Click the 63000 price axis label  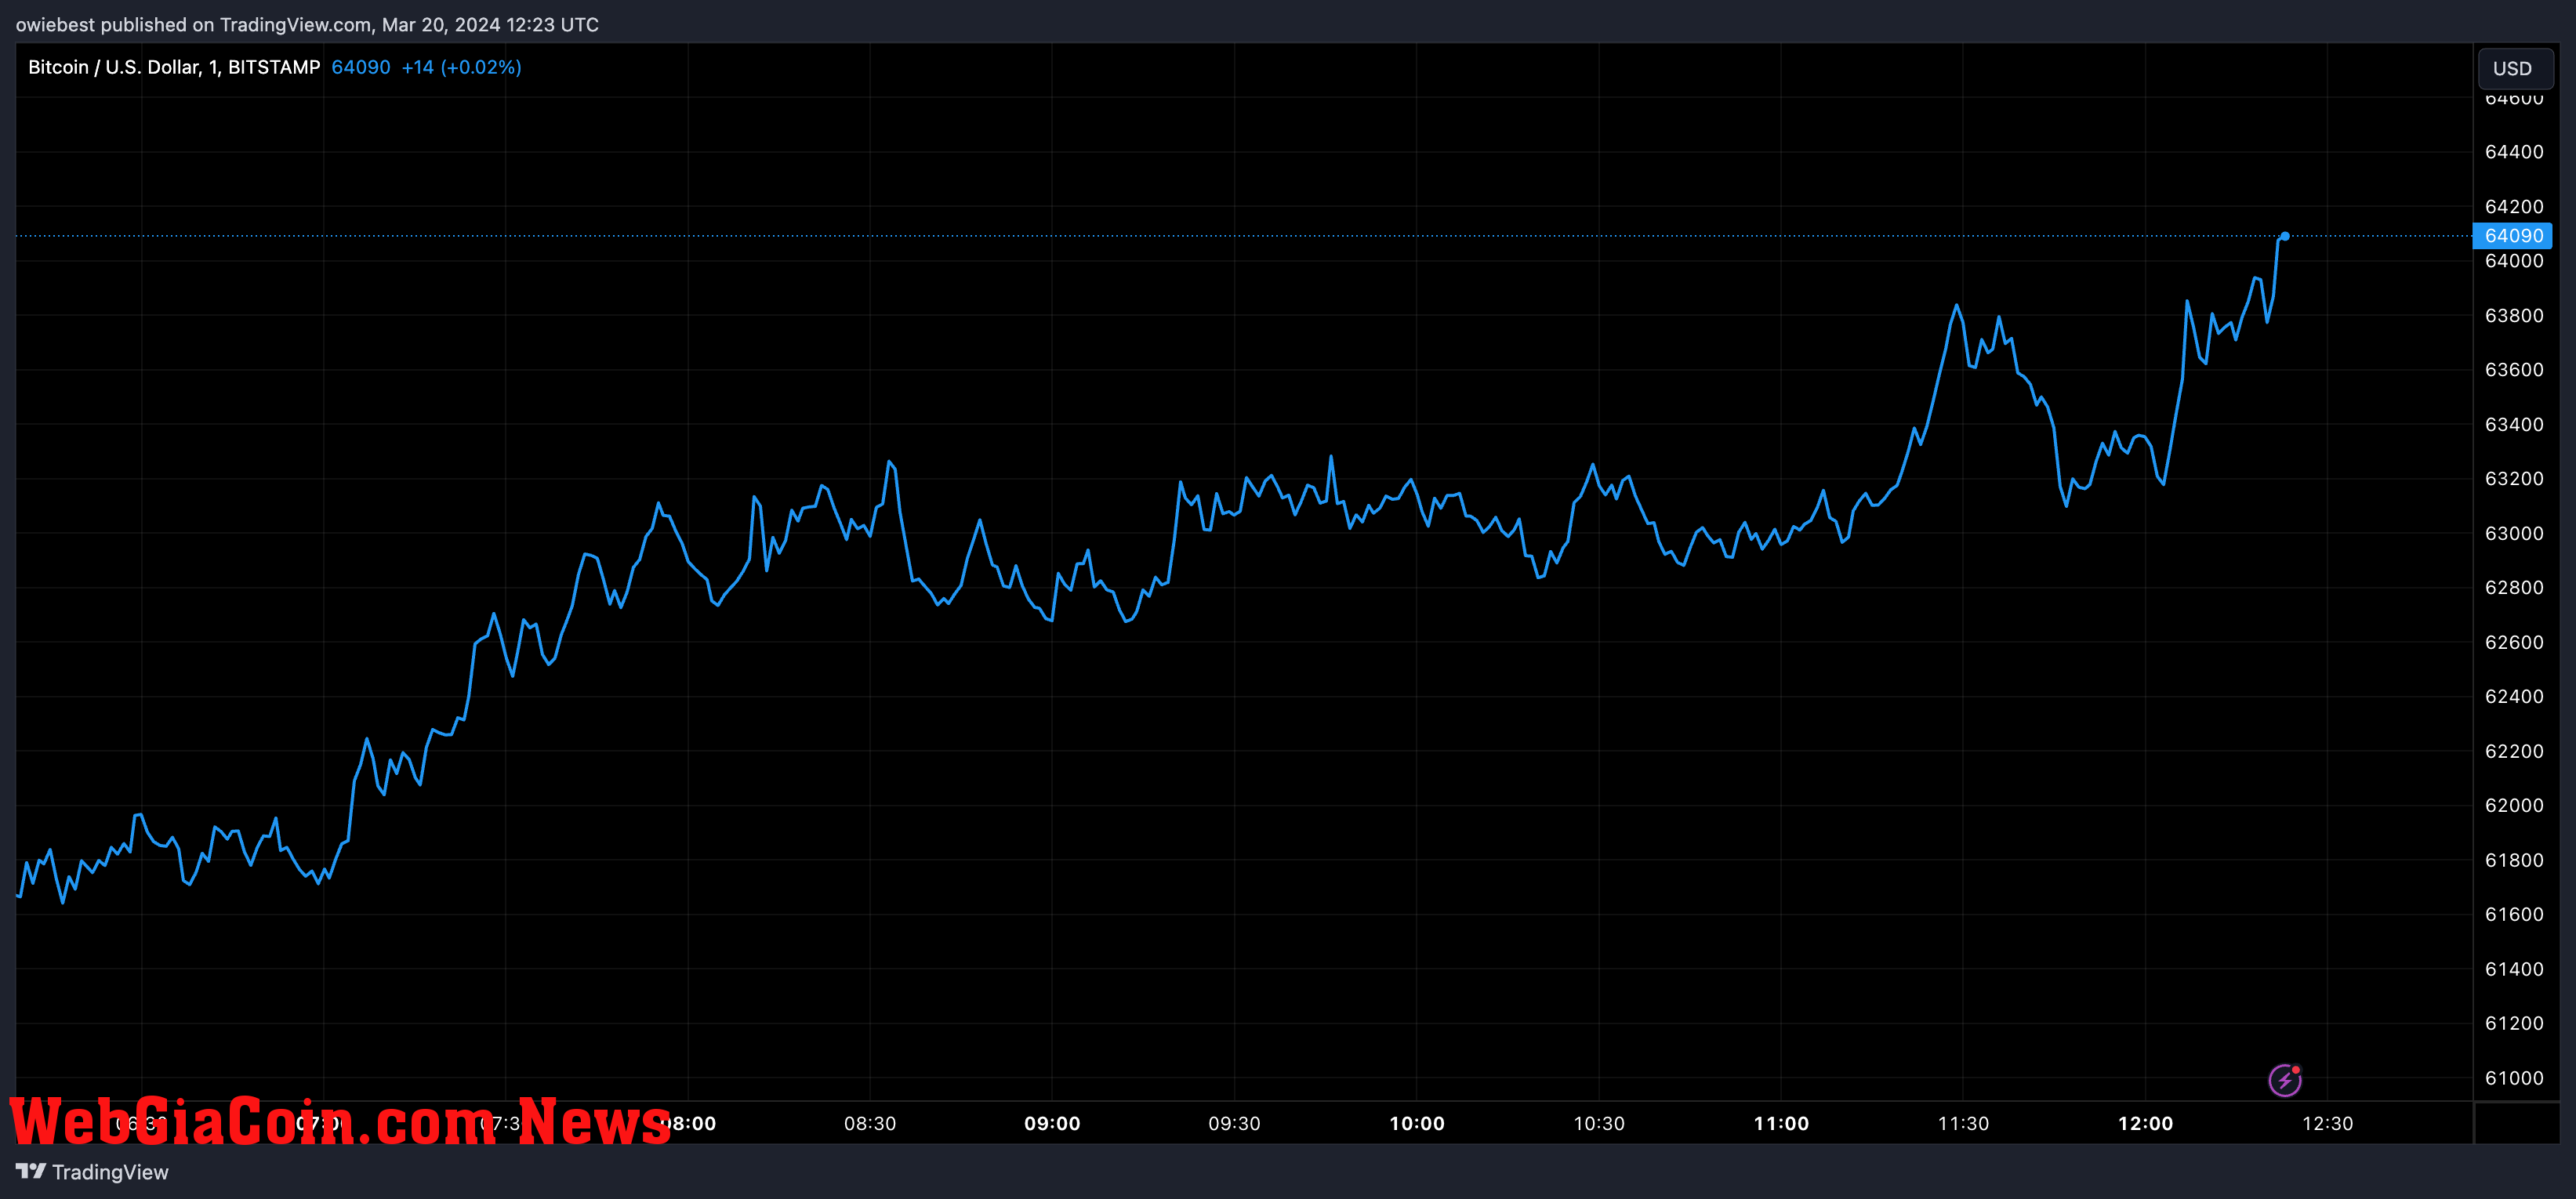point(2514,533)
